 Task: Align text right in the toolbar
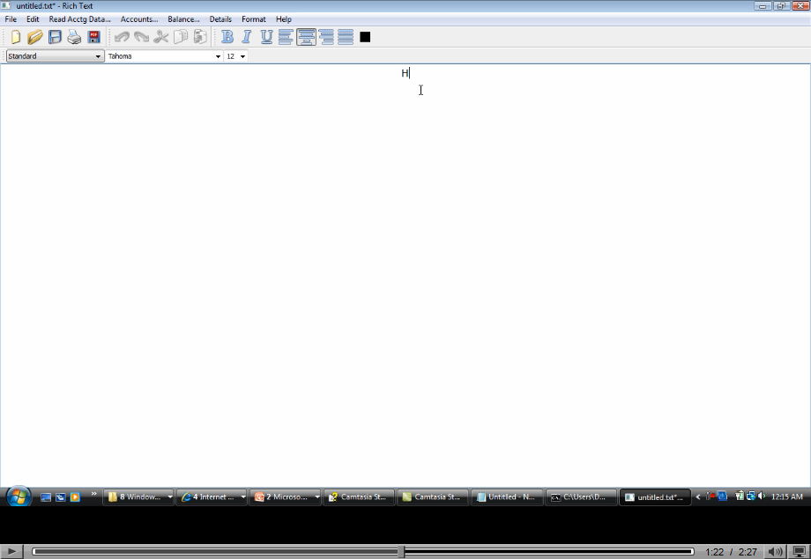coord(326,37)
